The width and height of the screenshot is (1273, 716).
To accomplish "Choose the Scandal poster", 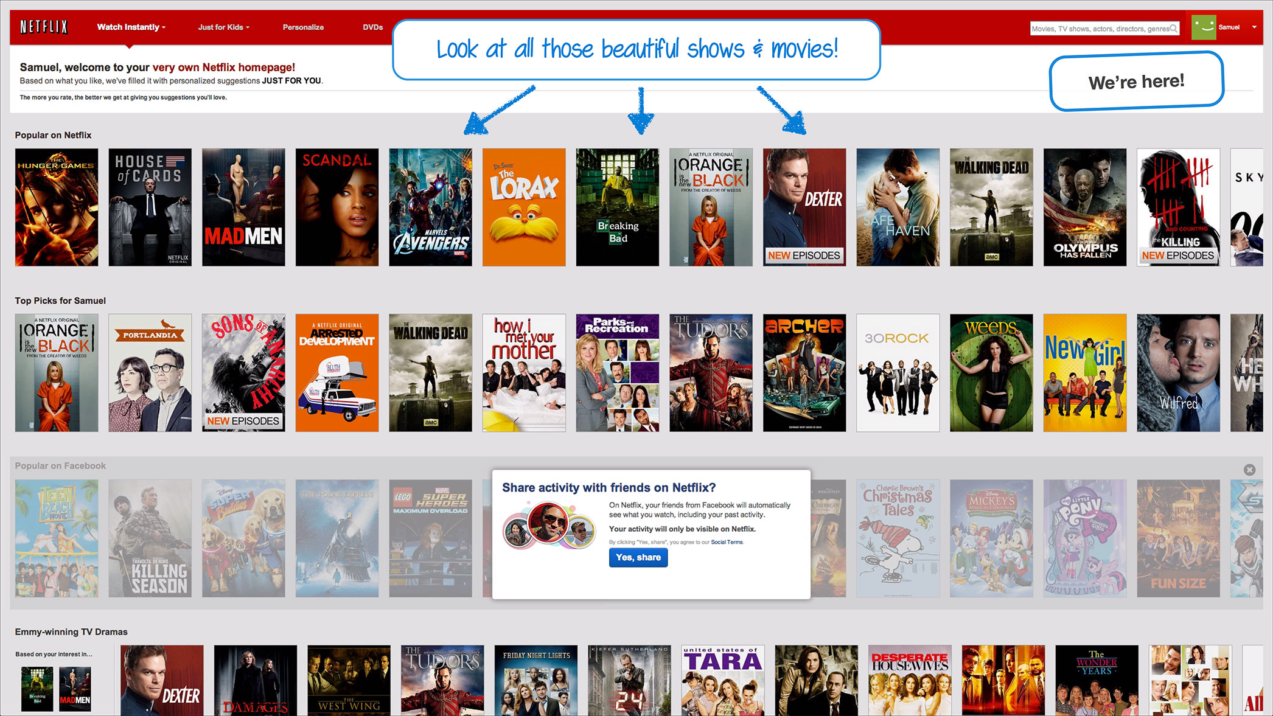I will tap(337, 207).
